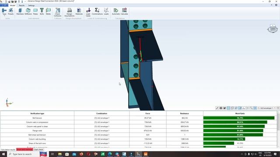Screen dimensions: 280x157
Task: Select the Column web panel in shear row
Action: pos(139,126)
